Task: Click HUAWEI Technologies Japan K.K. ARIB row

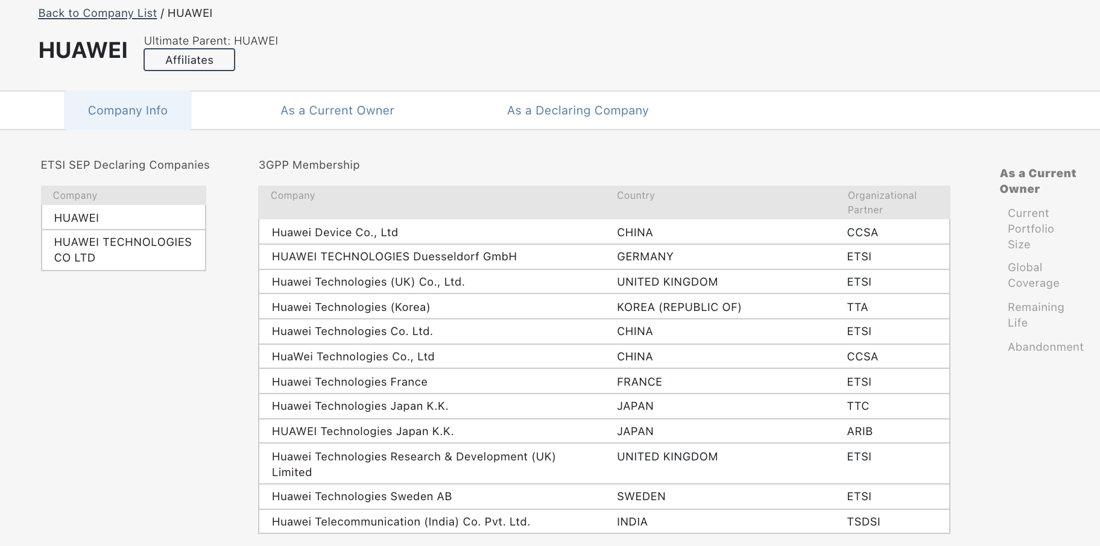Action: [x=604, y=431]
